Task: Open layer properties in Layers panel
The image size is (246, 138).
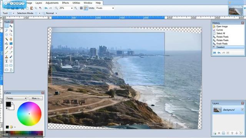Action: [241, 133]
